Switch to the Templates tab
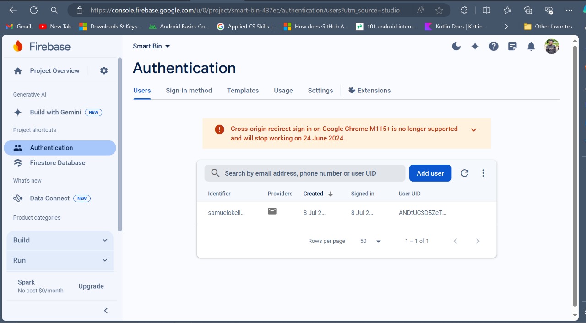This screenshot has width=586, height=323. coord(243,91)
